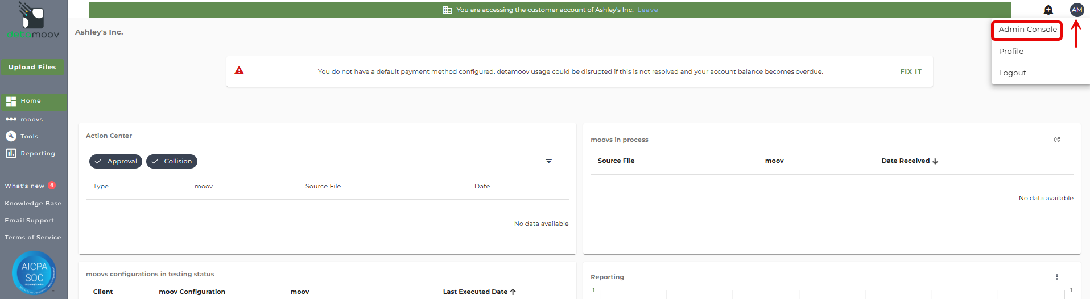1090x299 pixels.
Task: Open the moovs sidebar section
Action: [31, 120]
